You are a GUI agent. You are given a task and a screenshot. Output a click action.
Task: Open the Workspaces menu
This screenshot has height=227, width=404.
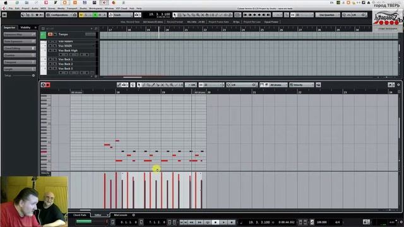pos(95,8)
